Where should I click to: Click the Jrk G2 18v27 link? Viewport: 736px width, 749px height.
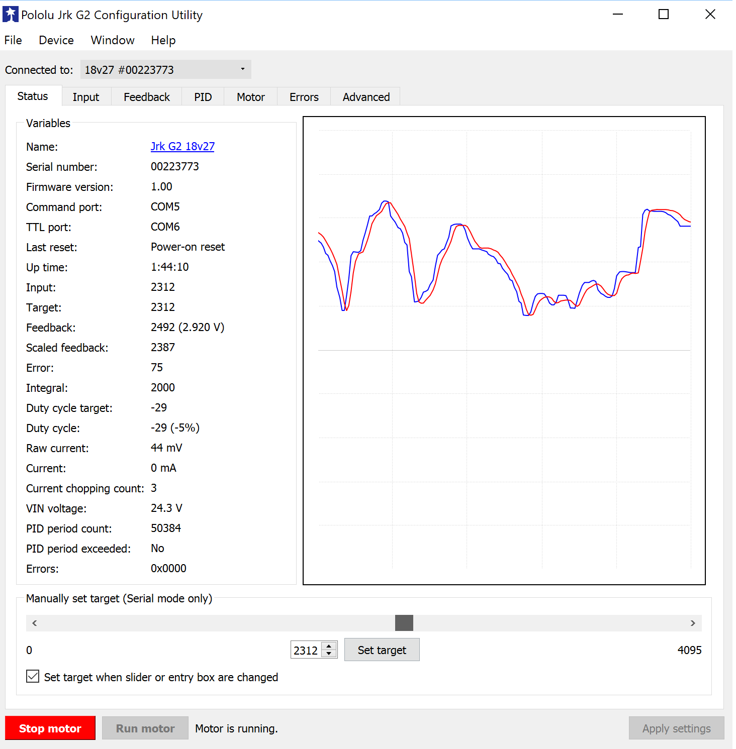click(182, 146)
